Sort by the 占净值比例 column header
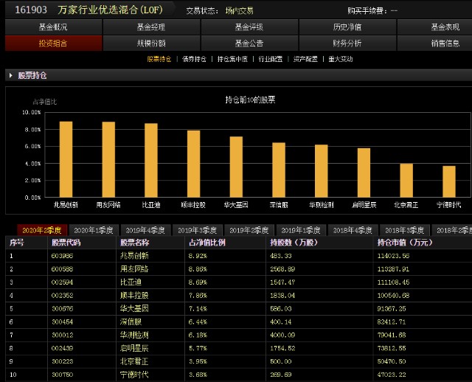This screenshot has width=472, height=382. 207,242
